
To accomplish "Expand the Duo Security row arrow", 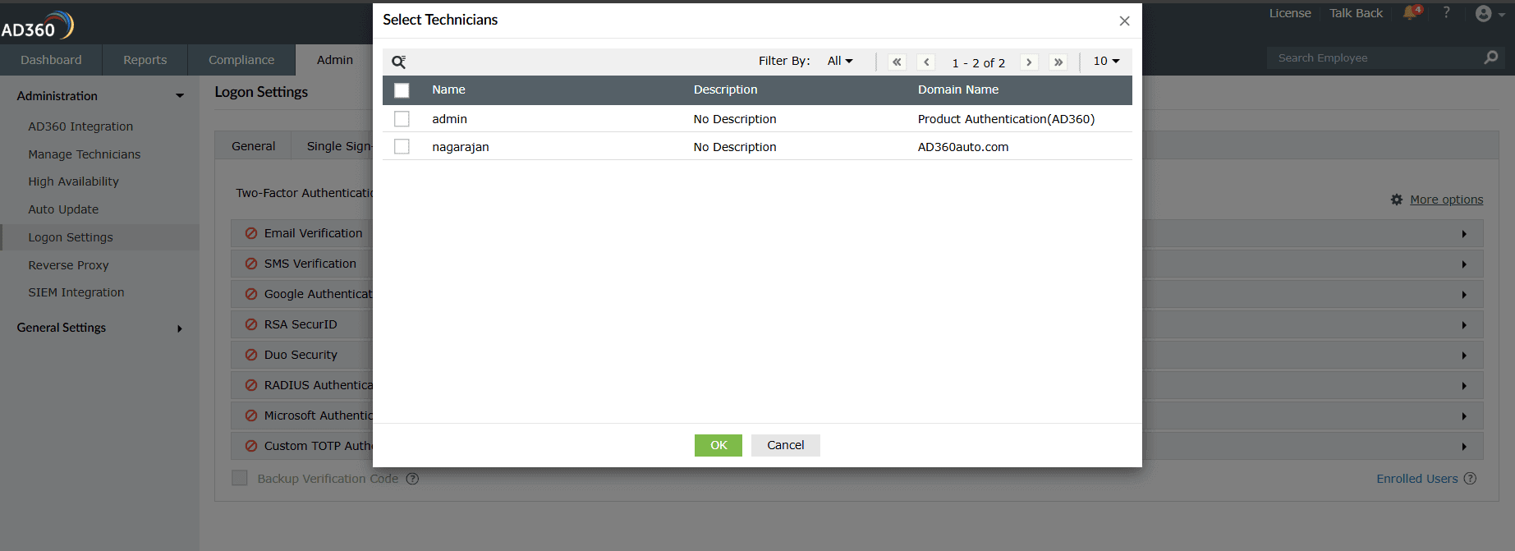I will (1464, 356).
